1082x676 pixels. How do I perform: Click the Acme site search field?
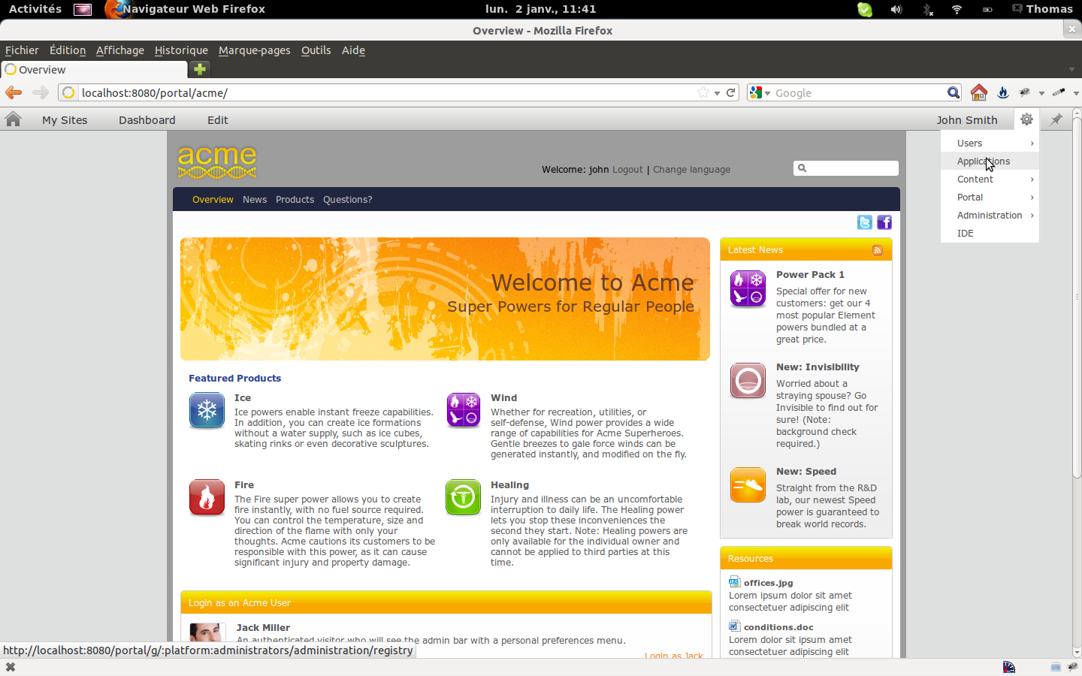pyautogui.click(x=846, y=168)
